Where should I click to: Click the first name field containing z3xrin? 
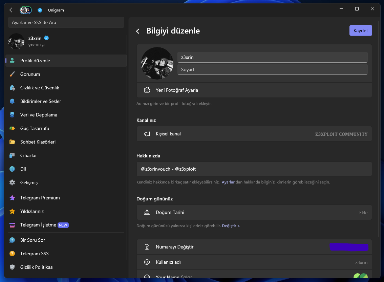[272, 57]
